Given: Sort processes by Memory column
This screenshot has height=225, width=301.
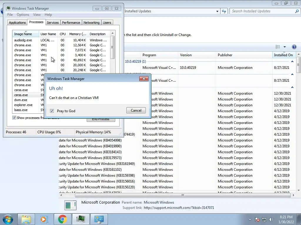Looking at the screenshot, I should click(x=78, y=34).
